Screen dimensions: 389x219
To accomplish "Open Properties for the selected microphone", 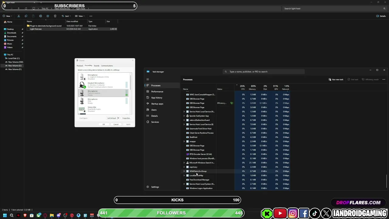I will tap(126, 118).
